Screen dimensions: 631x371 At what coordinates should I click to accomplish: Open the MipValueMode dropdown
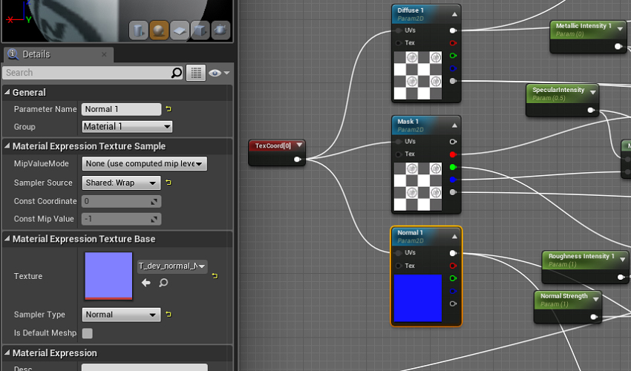(x=144, y=164)
